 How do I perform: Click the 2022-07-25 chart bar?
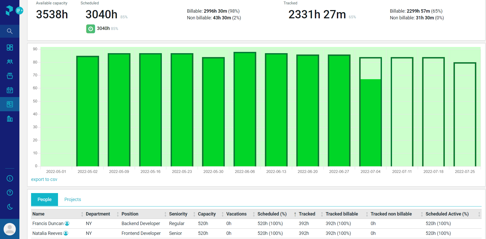[x=465, y=114]
